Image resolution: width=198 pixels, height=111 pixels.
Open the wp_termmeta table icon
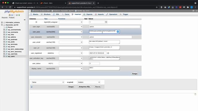click(6, 44)
